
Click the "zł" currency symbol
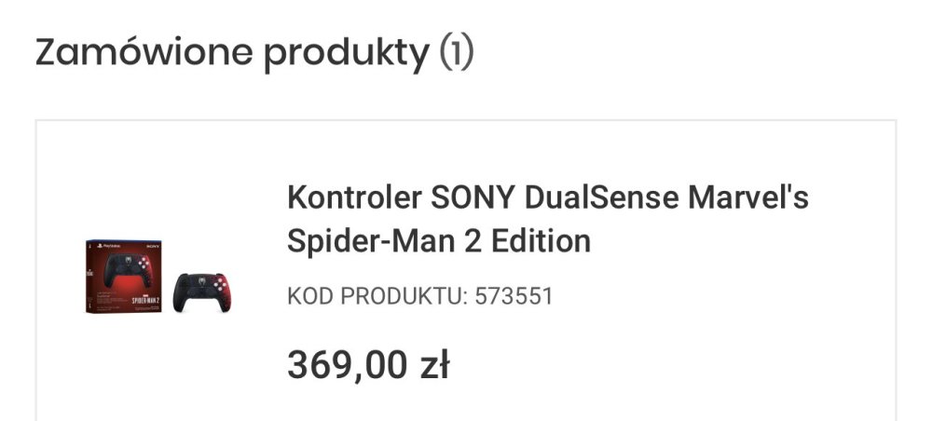[x=433, y=364]
